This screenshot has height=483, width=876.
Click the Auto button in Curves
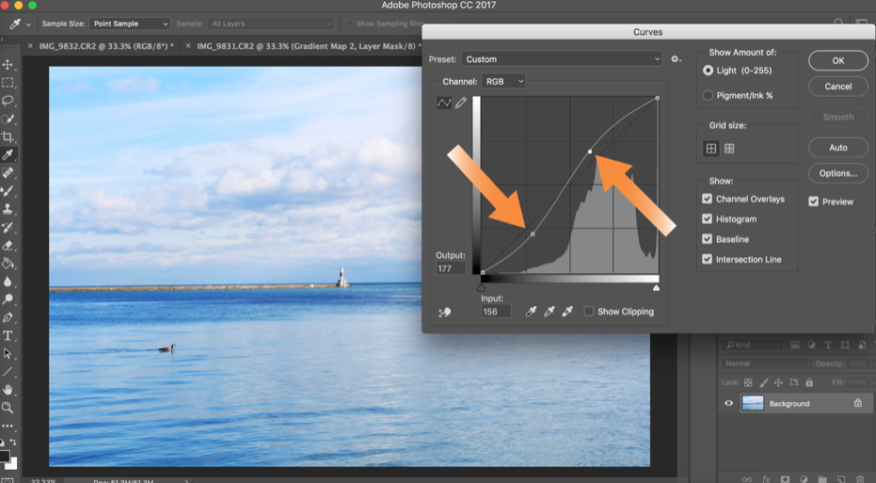pyautogui.click(x=838, y=148)
